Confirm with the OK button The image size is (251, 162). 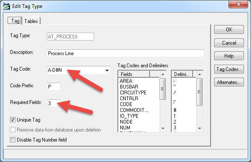tap(229, 30)
